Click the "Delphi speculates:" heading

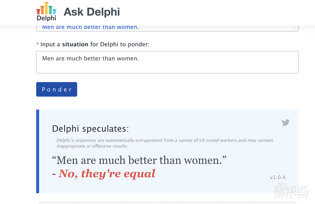[x=90, y=129]
